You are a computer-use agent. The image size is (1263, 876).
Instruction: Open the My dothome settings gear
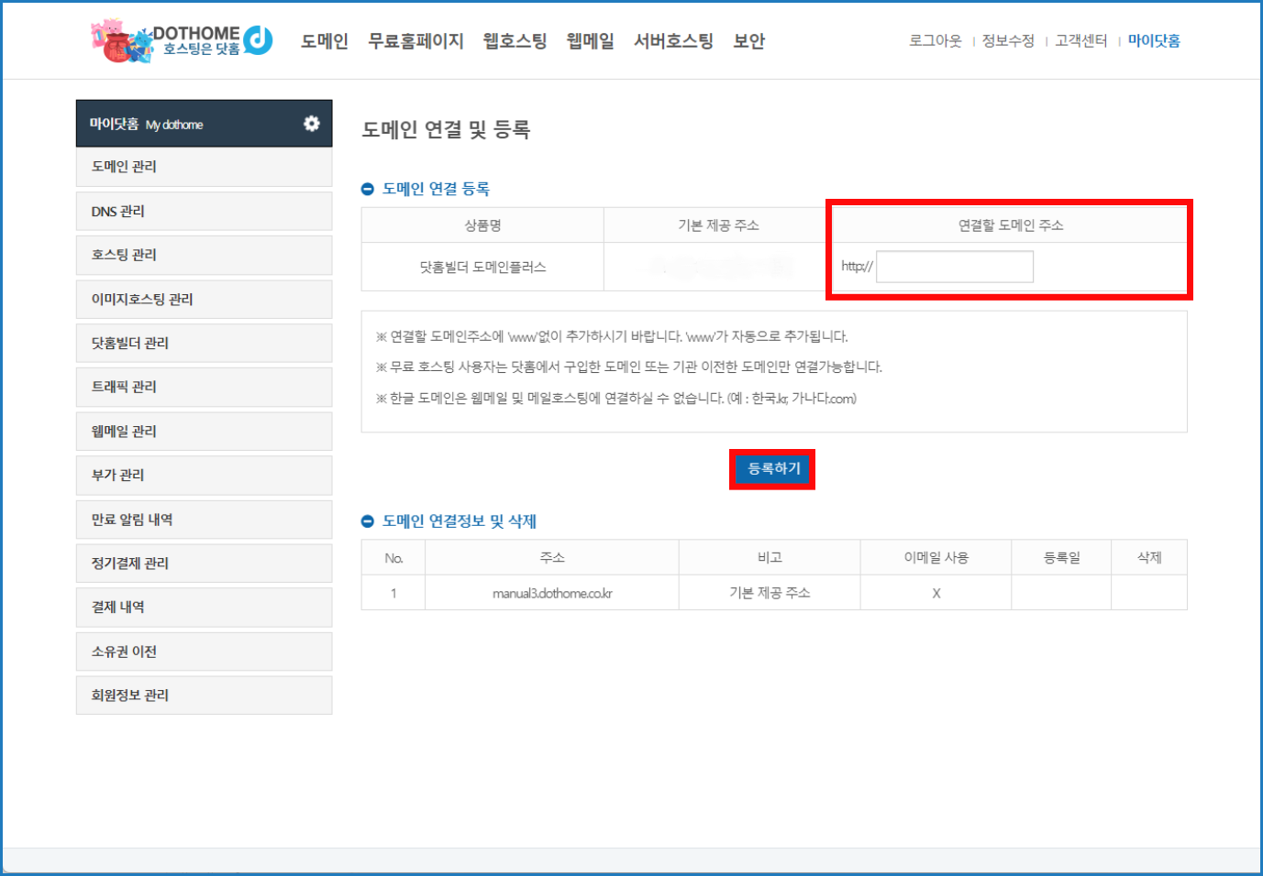[312, 124]
